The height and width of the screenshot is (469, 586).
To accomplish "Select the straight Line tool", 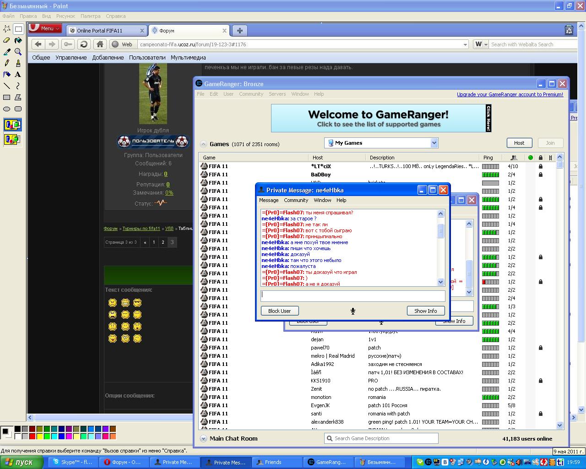I will point(7,86).
